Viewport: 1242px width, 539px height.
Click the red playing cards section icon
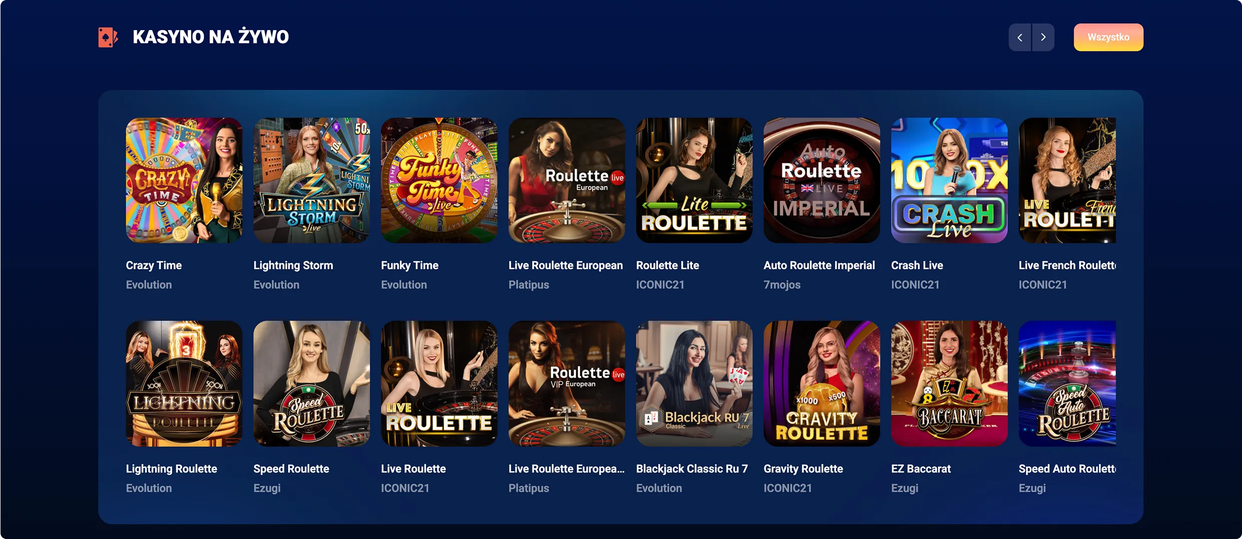(x=108, y=37)
